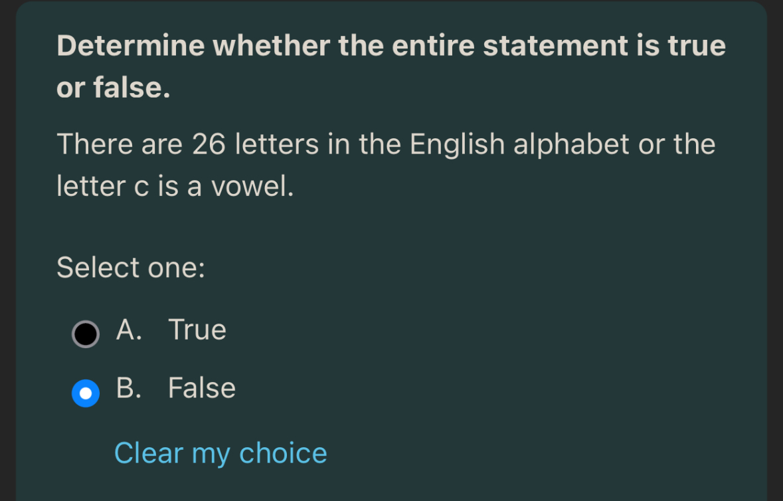Click the 'A.' option letter
783x501 pixels.
130,330
